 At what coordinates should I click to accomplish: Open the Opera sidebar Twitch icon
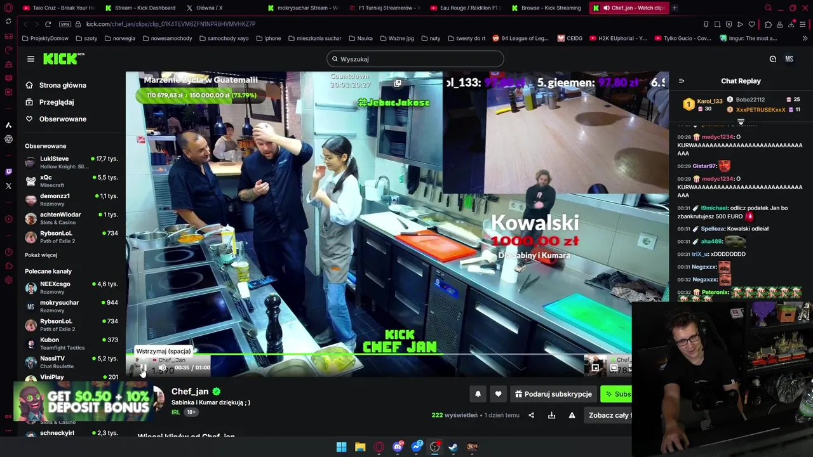coord(8,171)
